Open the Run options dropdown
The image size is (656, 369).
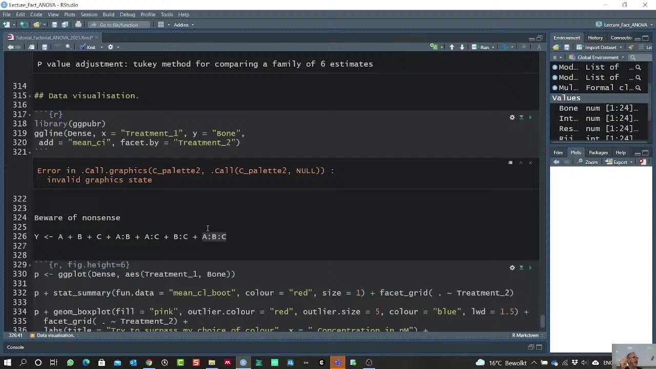[x=493, y=47]
